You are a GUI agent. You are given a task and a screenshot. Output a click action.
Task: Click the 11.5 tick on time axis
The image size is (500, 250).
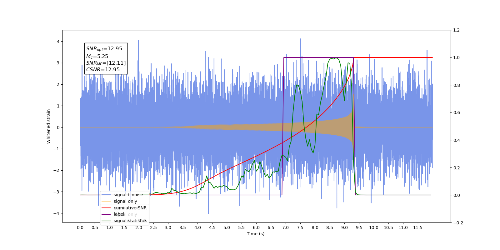[x=418, y=227]
